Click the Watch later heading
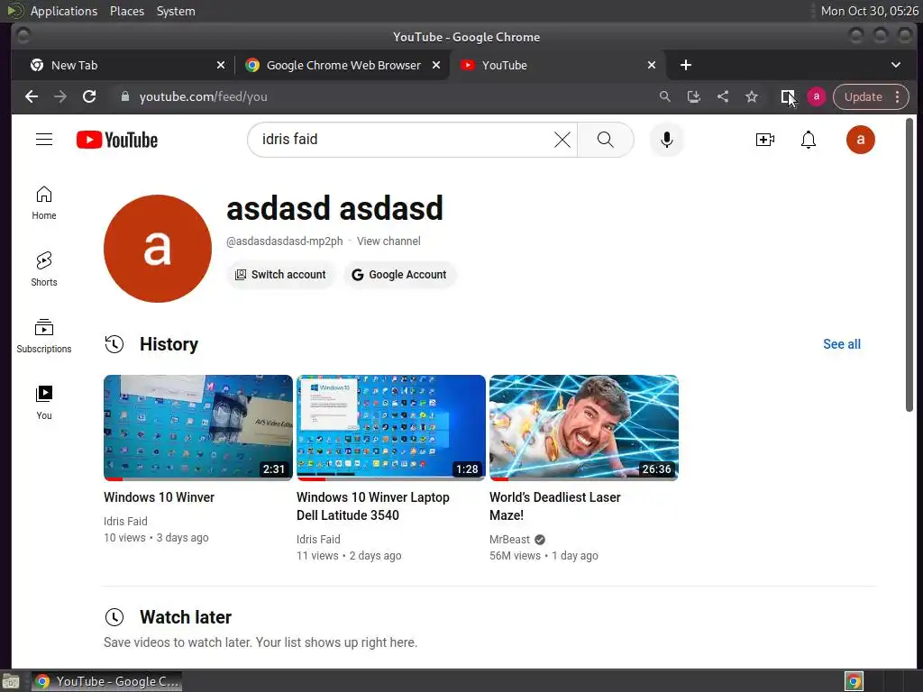This screenshot has height=692, width=923. tap(186, 617)
